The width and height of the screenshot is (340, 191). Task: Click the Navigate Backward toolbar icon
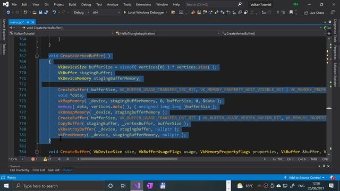8,13
